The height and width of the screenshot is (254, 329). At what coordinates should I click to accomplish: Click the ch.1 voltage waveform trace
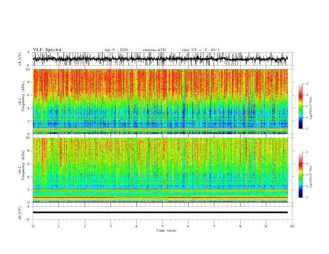[160, 59]
